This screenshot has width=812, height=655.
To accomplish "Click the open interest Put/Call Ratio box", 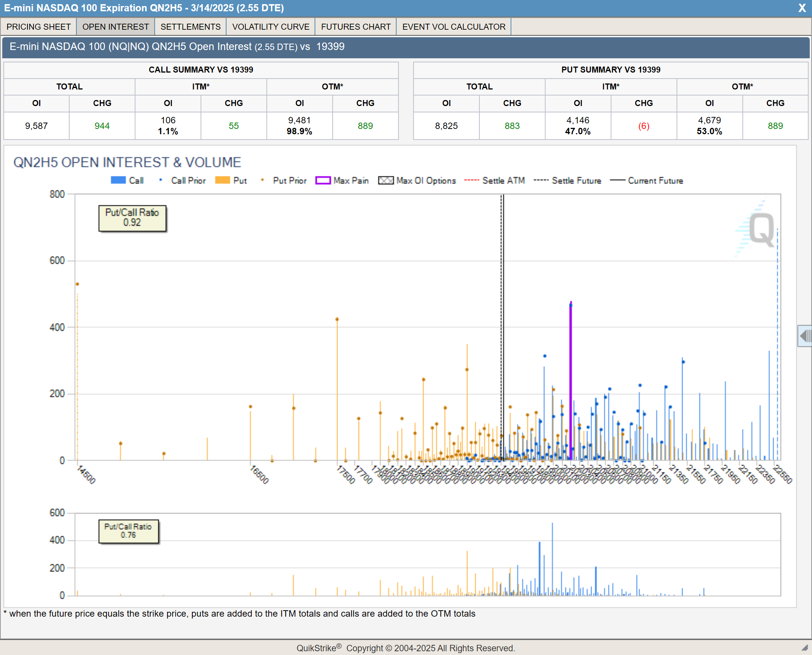I will [132, 218].
